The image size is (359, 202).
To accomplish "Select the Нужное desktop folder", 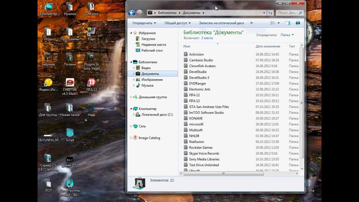I will click(70, 9).
